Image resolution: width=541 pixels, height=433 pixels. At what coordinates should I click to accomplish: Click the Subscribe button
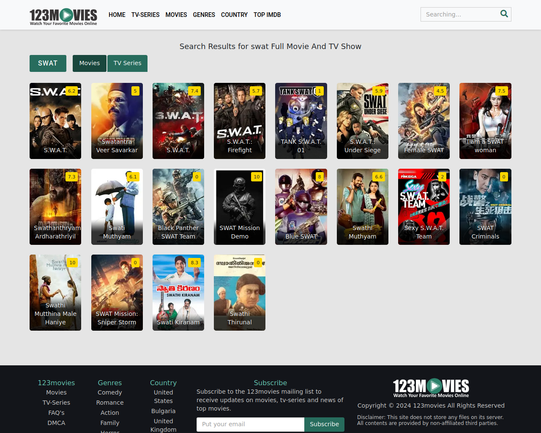324,425
